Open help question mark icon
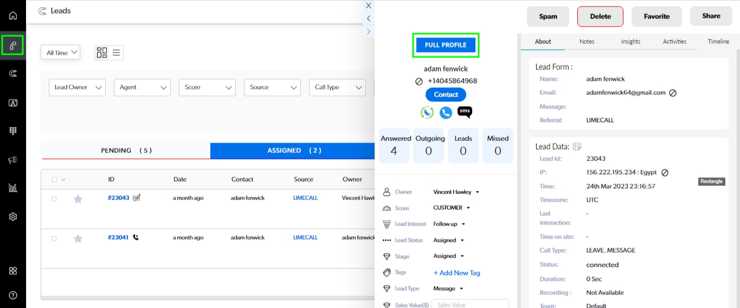The image size is (740, 308). pos(13,296)
